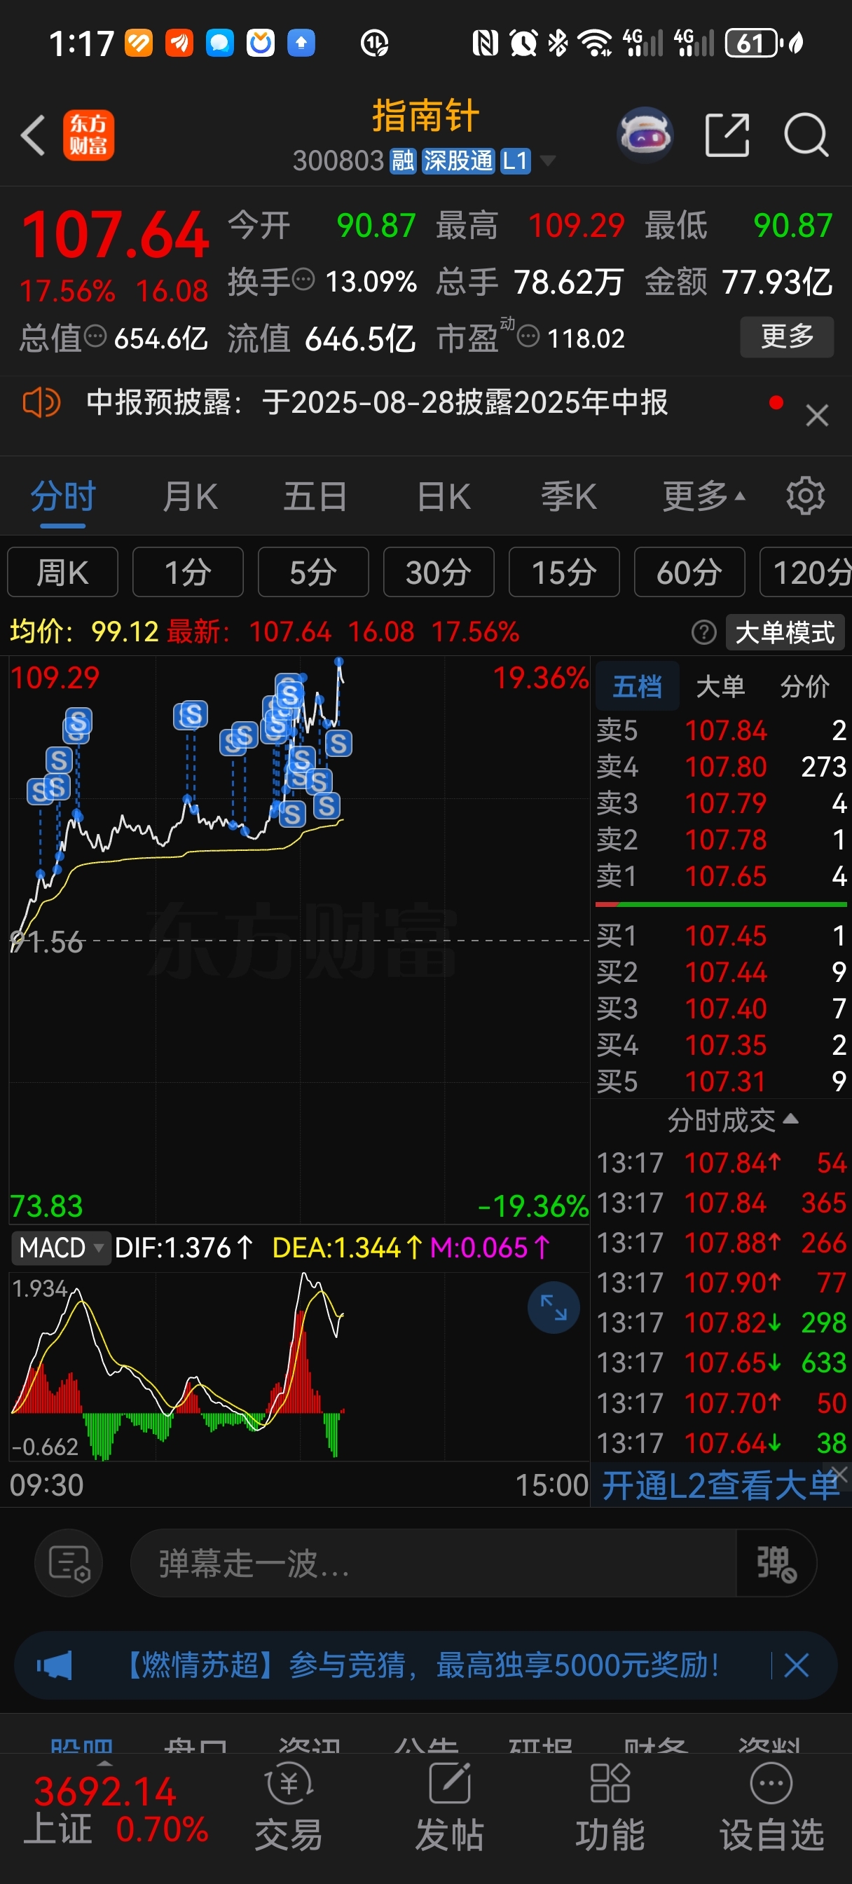Tap 107.65 trade with 633 volume
852x1884 pixels.
point(721,1363)
